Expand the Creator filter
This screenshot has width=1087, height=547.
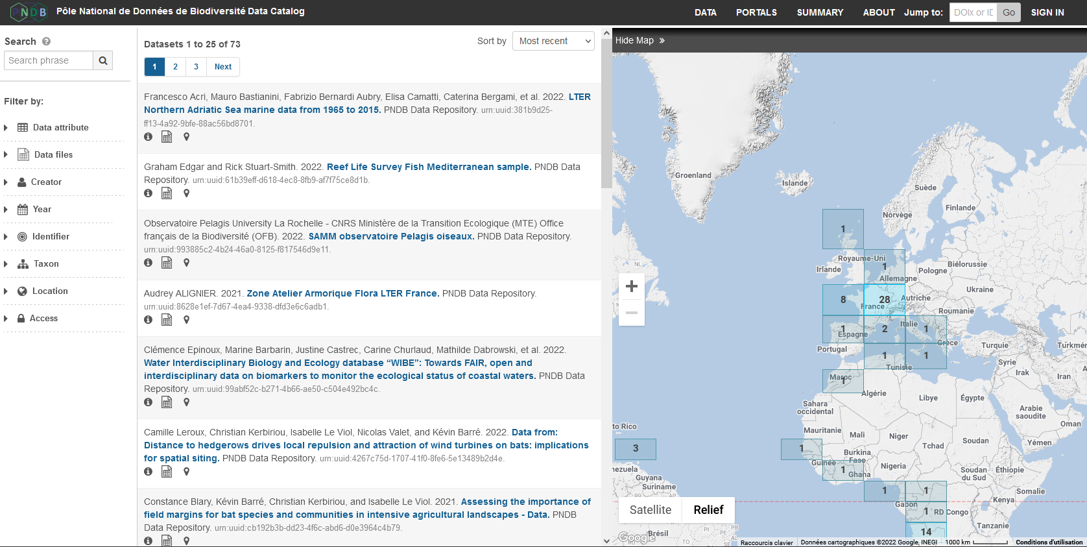63,182
